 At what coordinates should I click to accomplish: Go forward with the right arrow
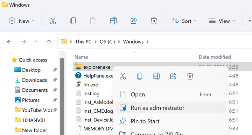(x=24, y=42)
